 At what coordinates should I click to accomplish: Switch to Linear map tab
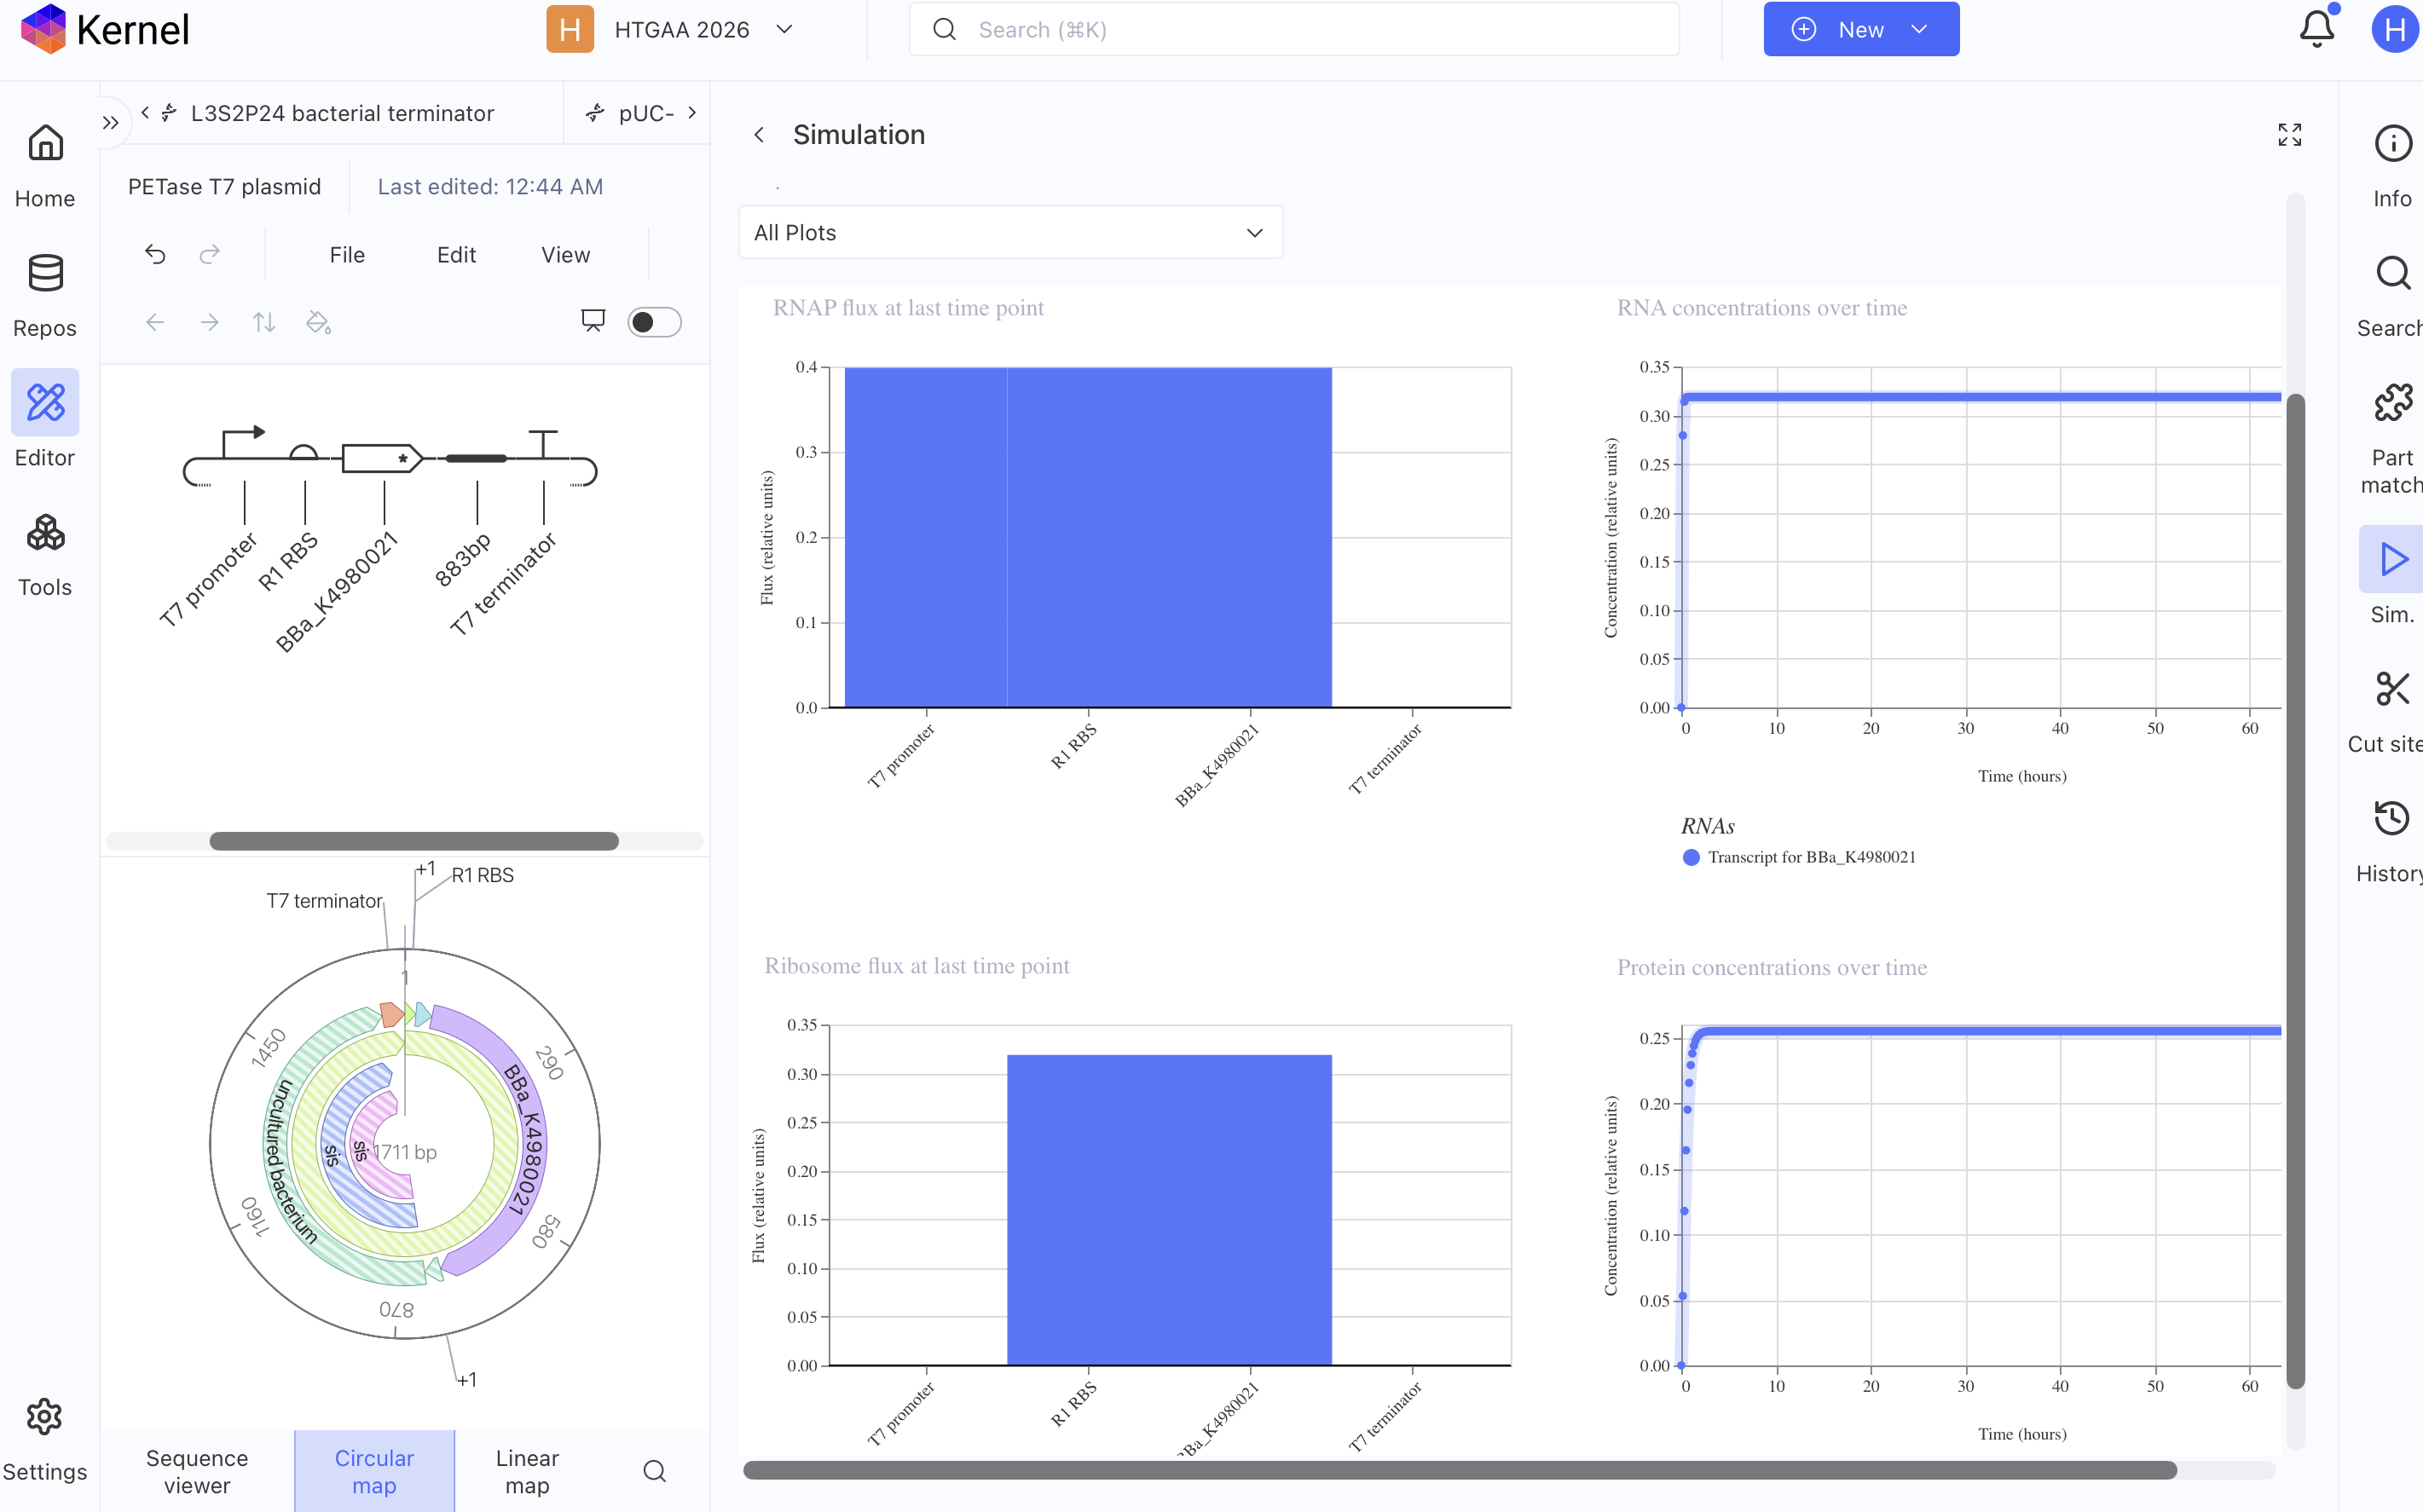tap(527, 1471)
